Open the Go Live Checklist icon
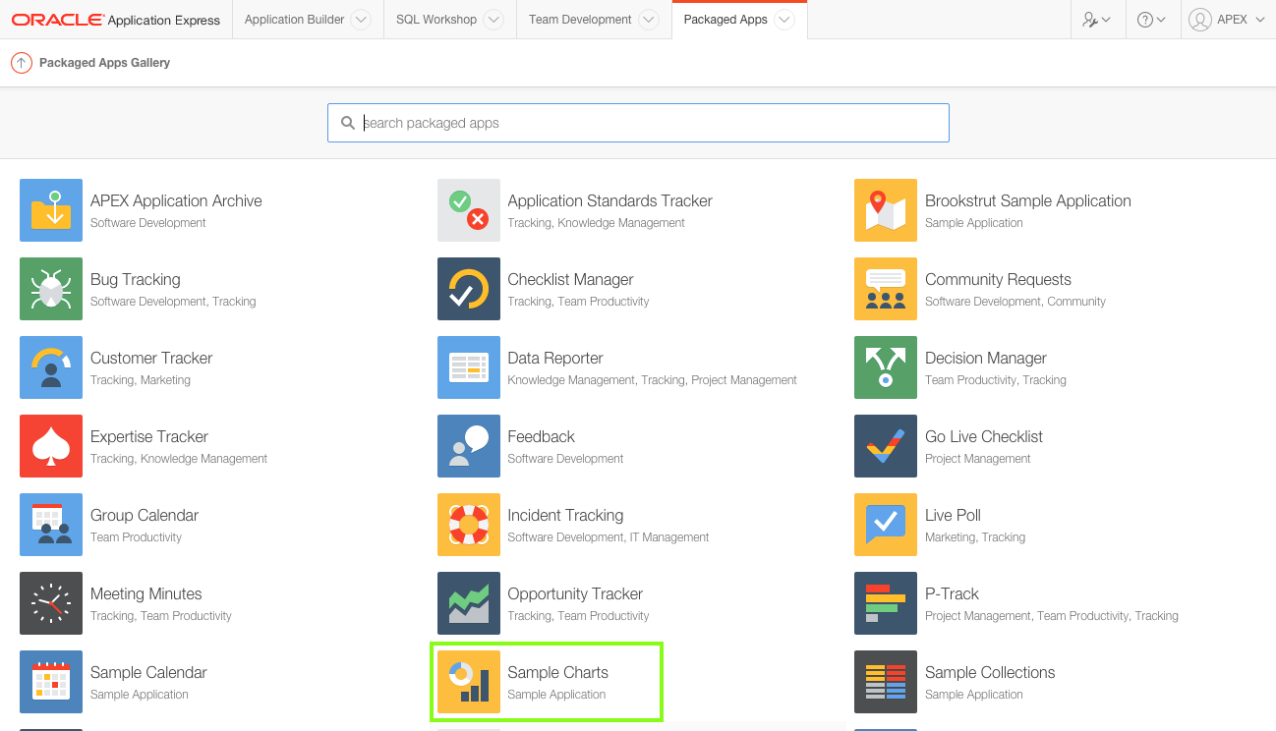The height and width of the screenshot is (731, 1276). point(886,446)
